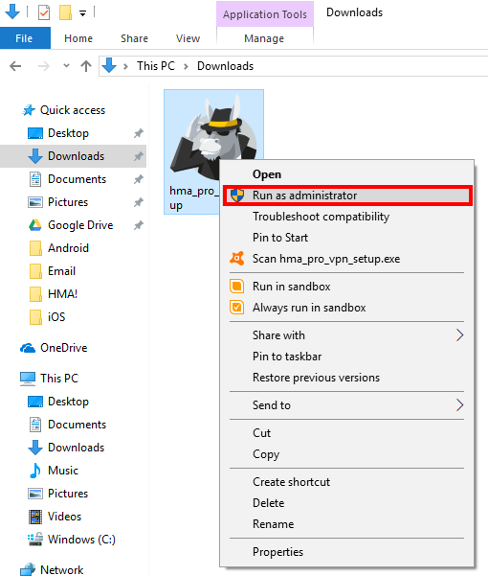The width and height of the screenshot is (488, 576).
Task: Choose Pin to taskbar
Action: click(346, 357)
